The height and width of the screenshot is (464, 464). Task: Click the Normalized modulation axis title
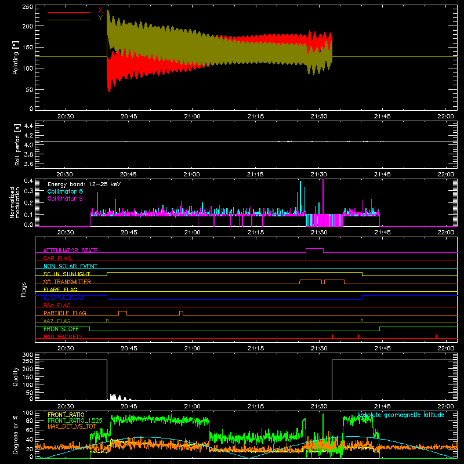coord(14,202)
